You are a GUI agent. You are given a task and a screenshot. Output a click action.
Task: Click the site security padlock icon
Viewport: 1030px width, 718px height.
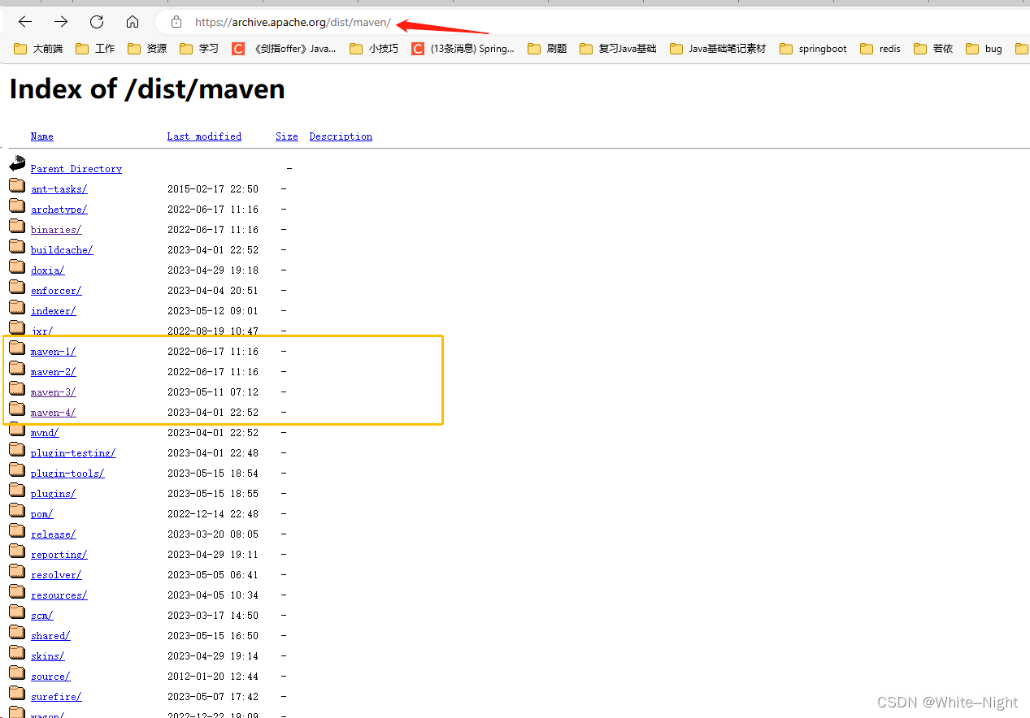[x=176, y=22]
